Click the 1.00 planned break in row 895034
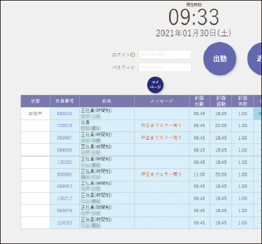262x244 pixels. (243, 114)
